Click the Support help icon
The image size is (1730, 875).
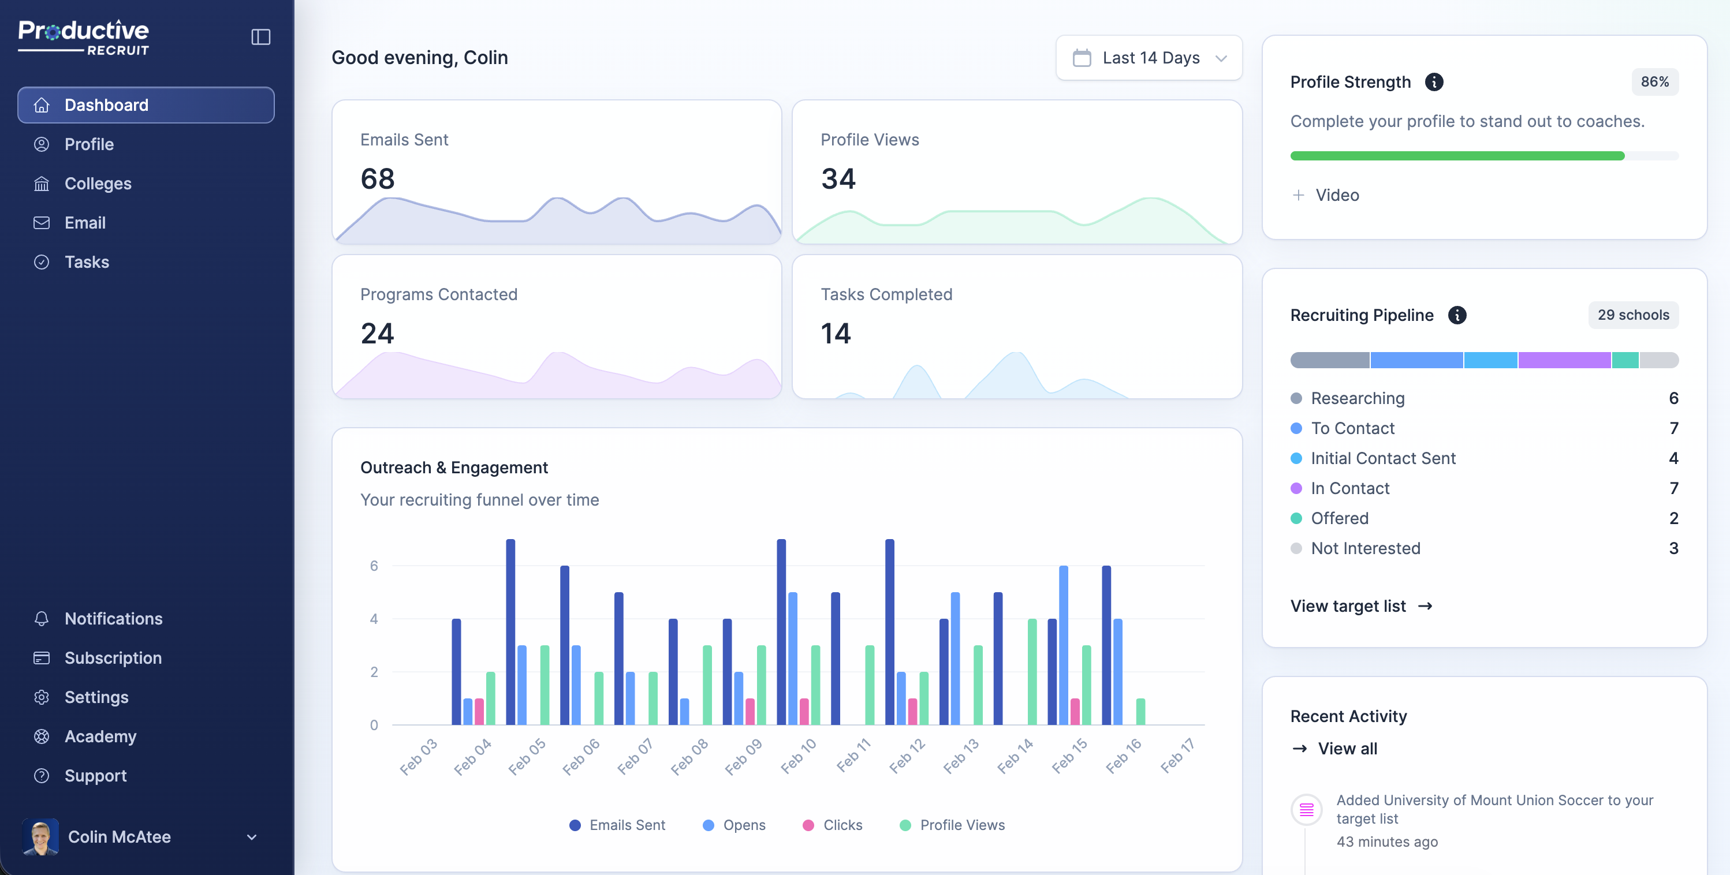pyautogui.click(x=41, y=776)
